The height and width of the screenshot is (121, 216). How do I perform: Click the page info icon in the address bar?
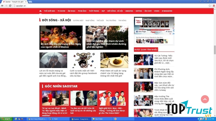click(x=15, y=6)
